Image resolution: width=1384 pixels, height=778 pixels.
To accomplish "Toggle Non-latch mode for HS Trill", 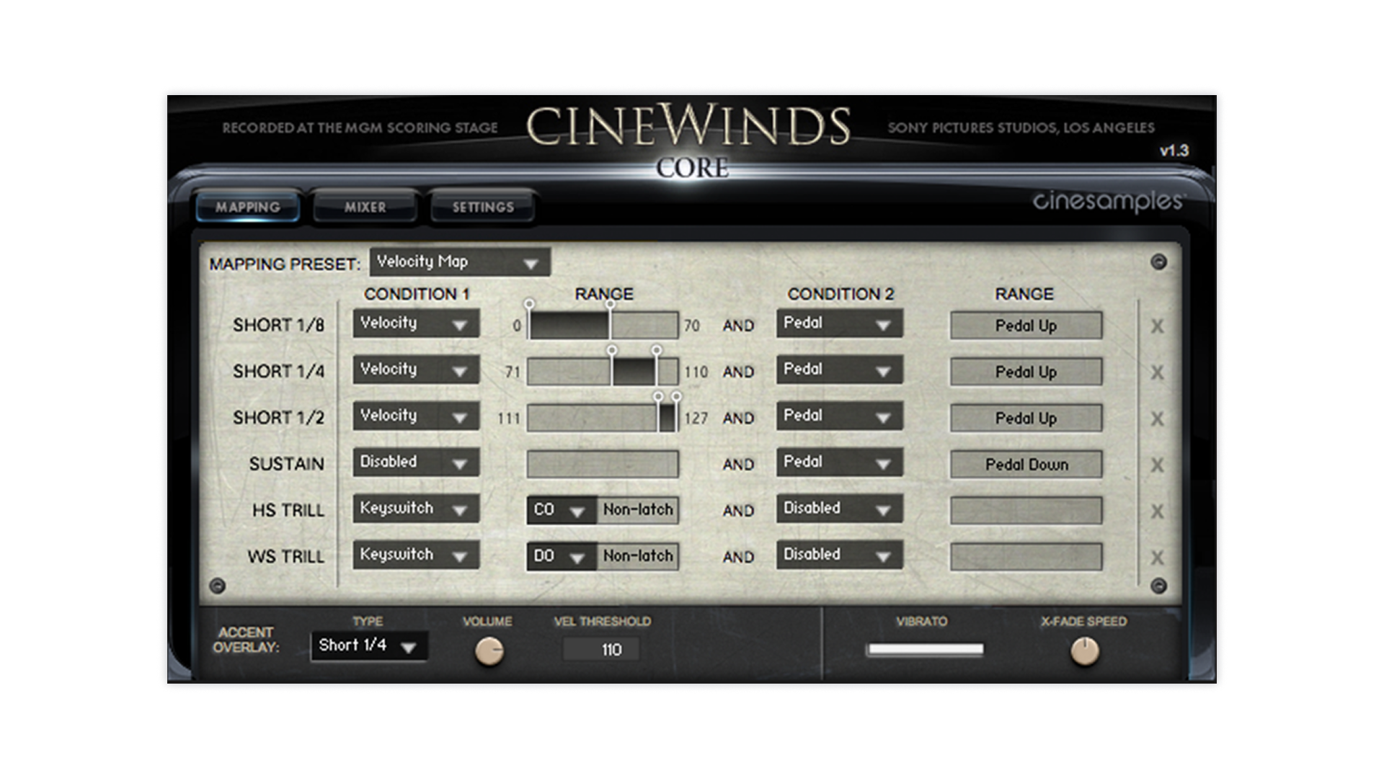I will tap(638, 510).
